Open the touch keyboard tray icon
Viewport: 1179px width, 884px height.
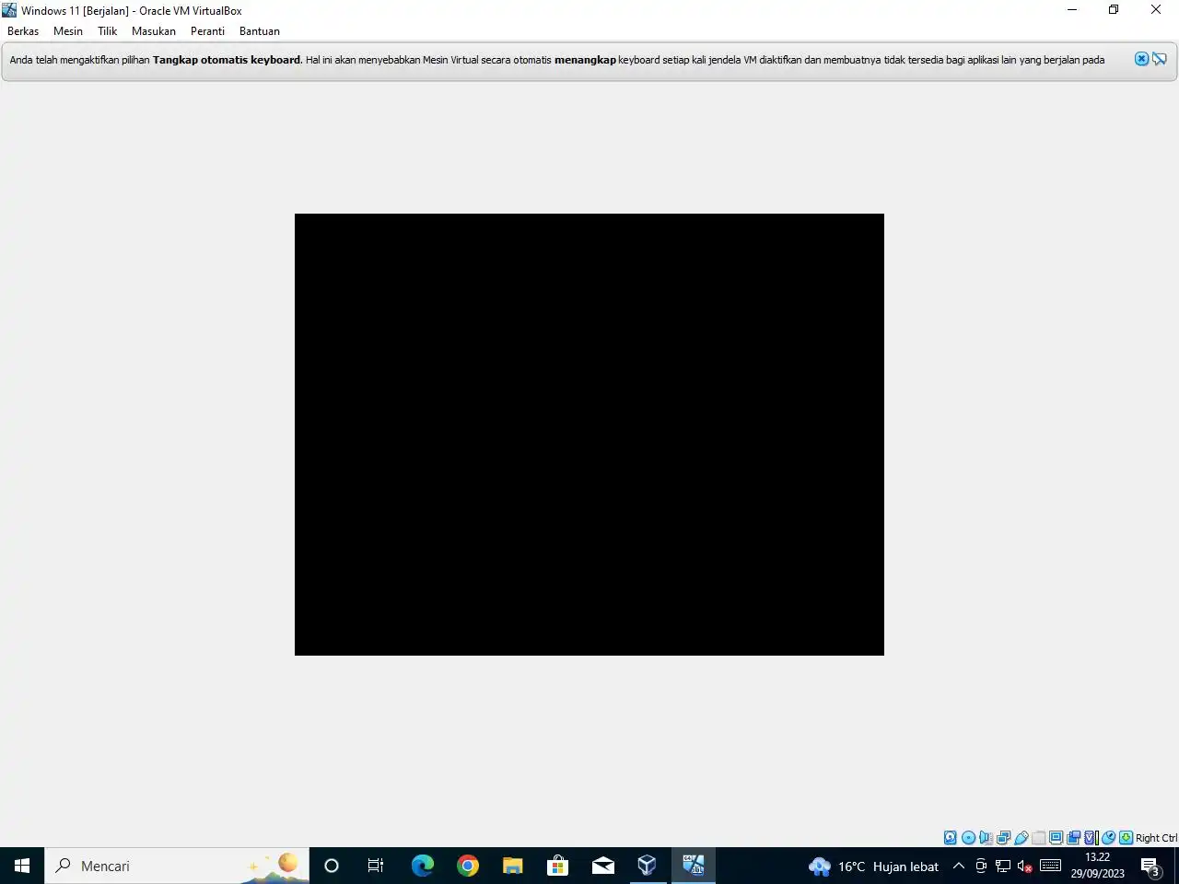(x=1050, y=866)
